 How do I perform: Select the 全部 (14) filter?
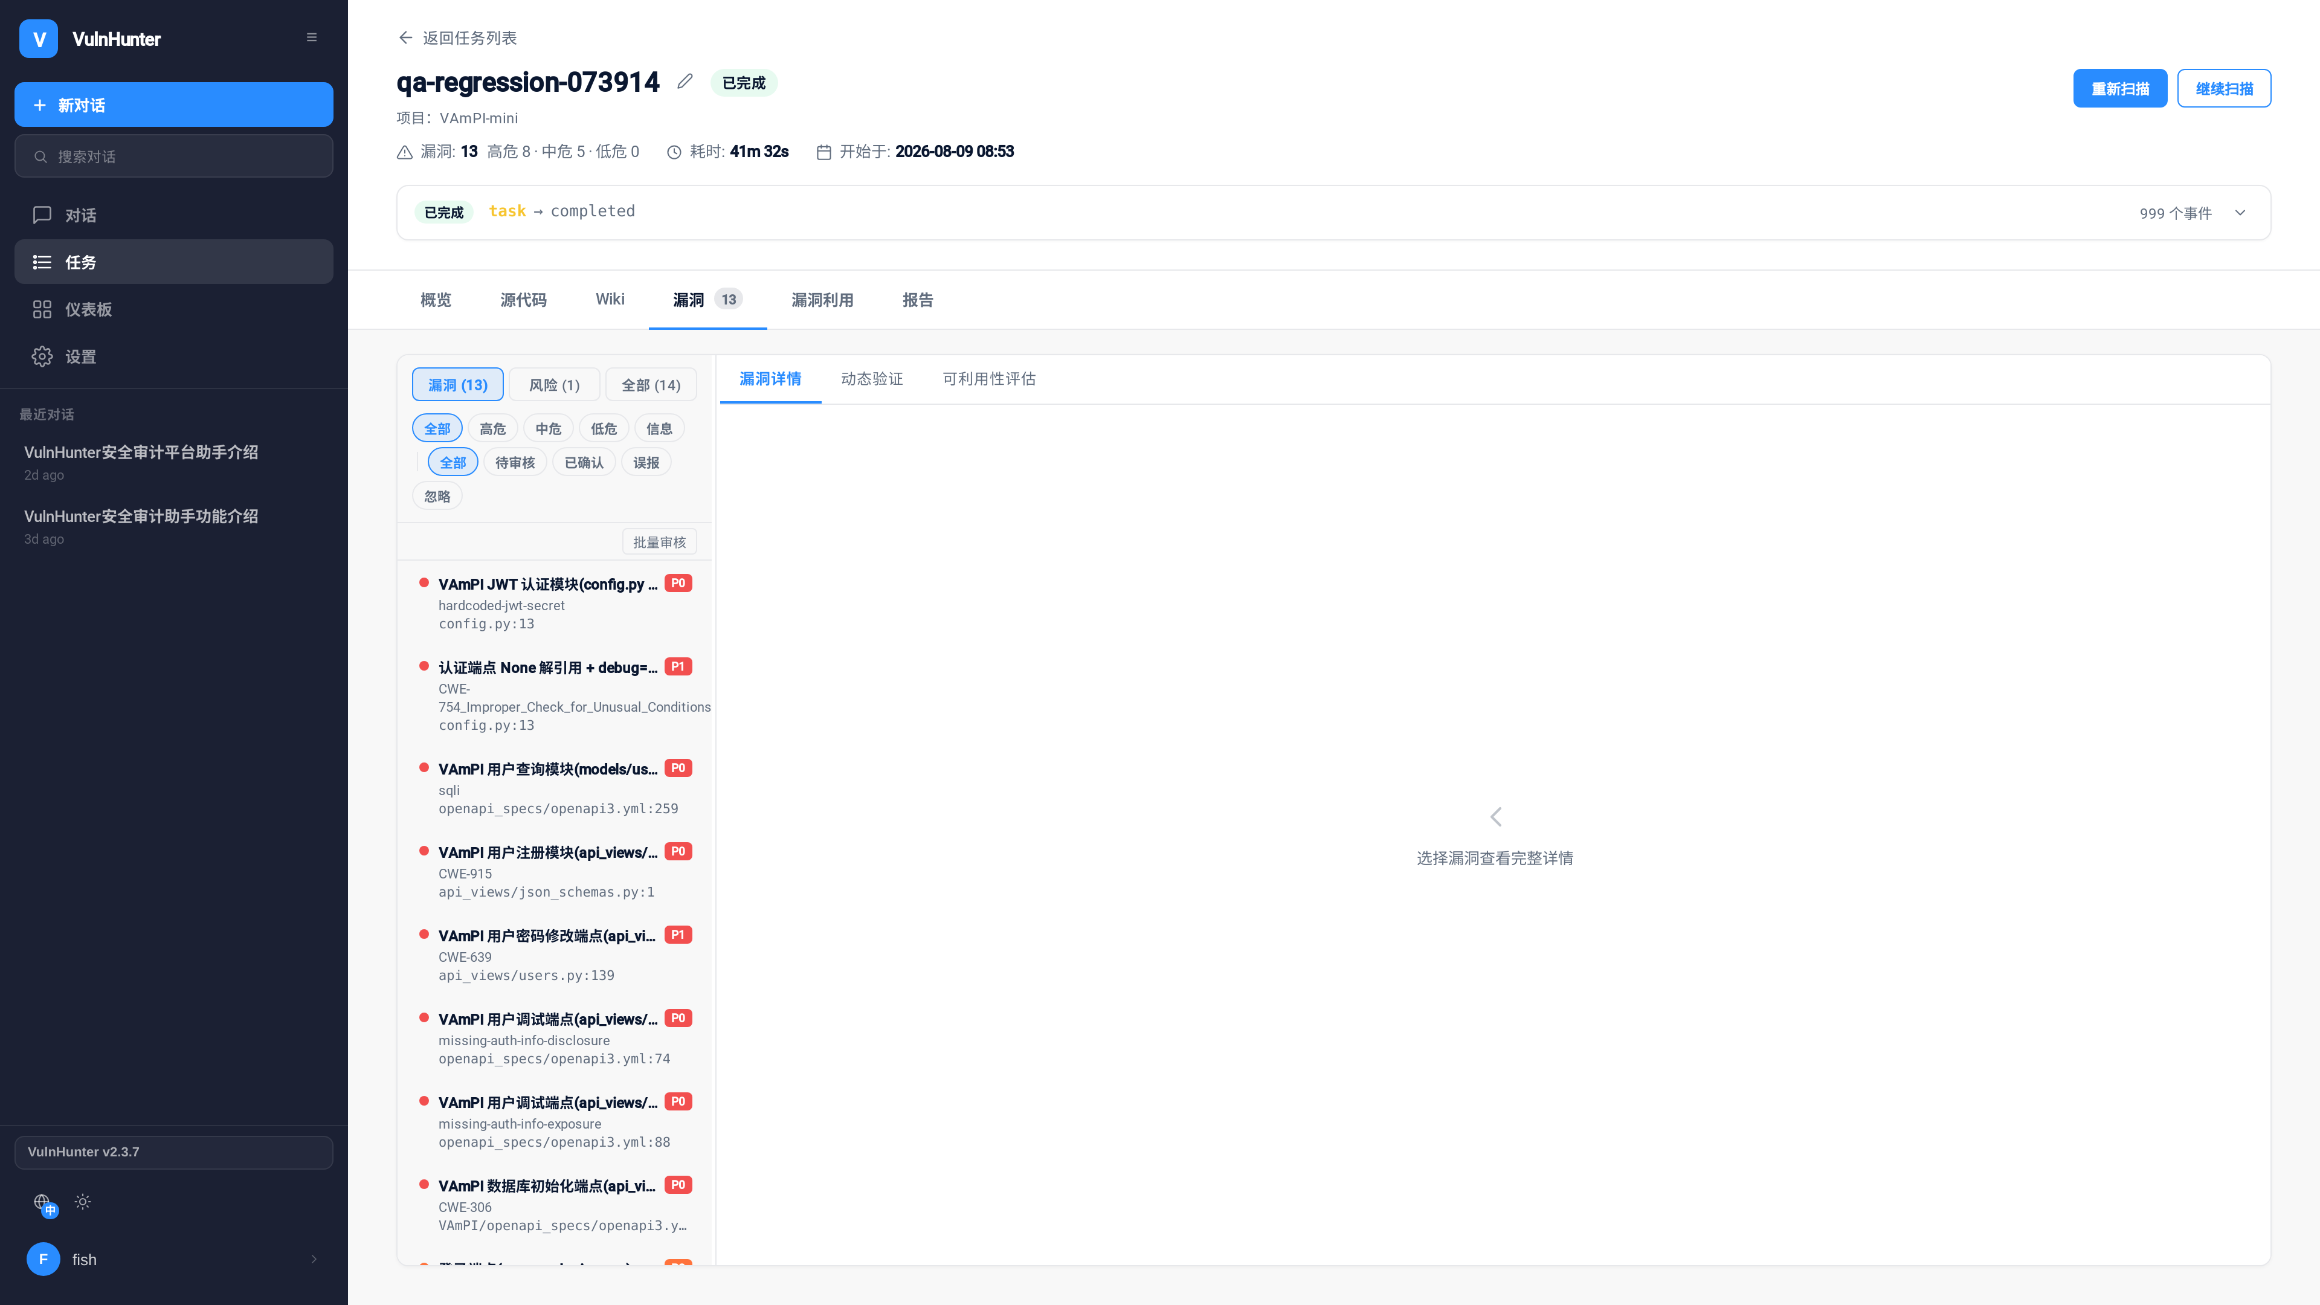[x=651, y=385]
